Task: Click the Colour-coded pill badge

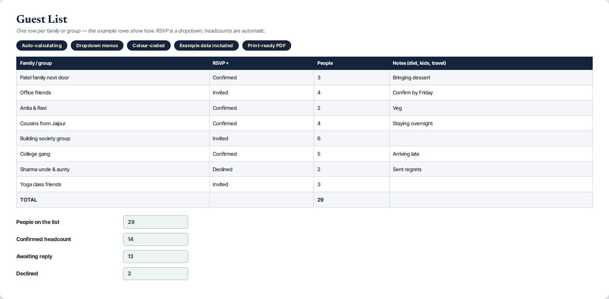Action: [148, 45]
